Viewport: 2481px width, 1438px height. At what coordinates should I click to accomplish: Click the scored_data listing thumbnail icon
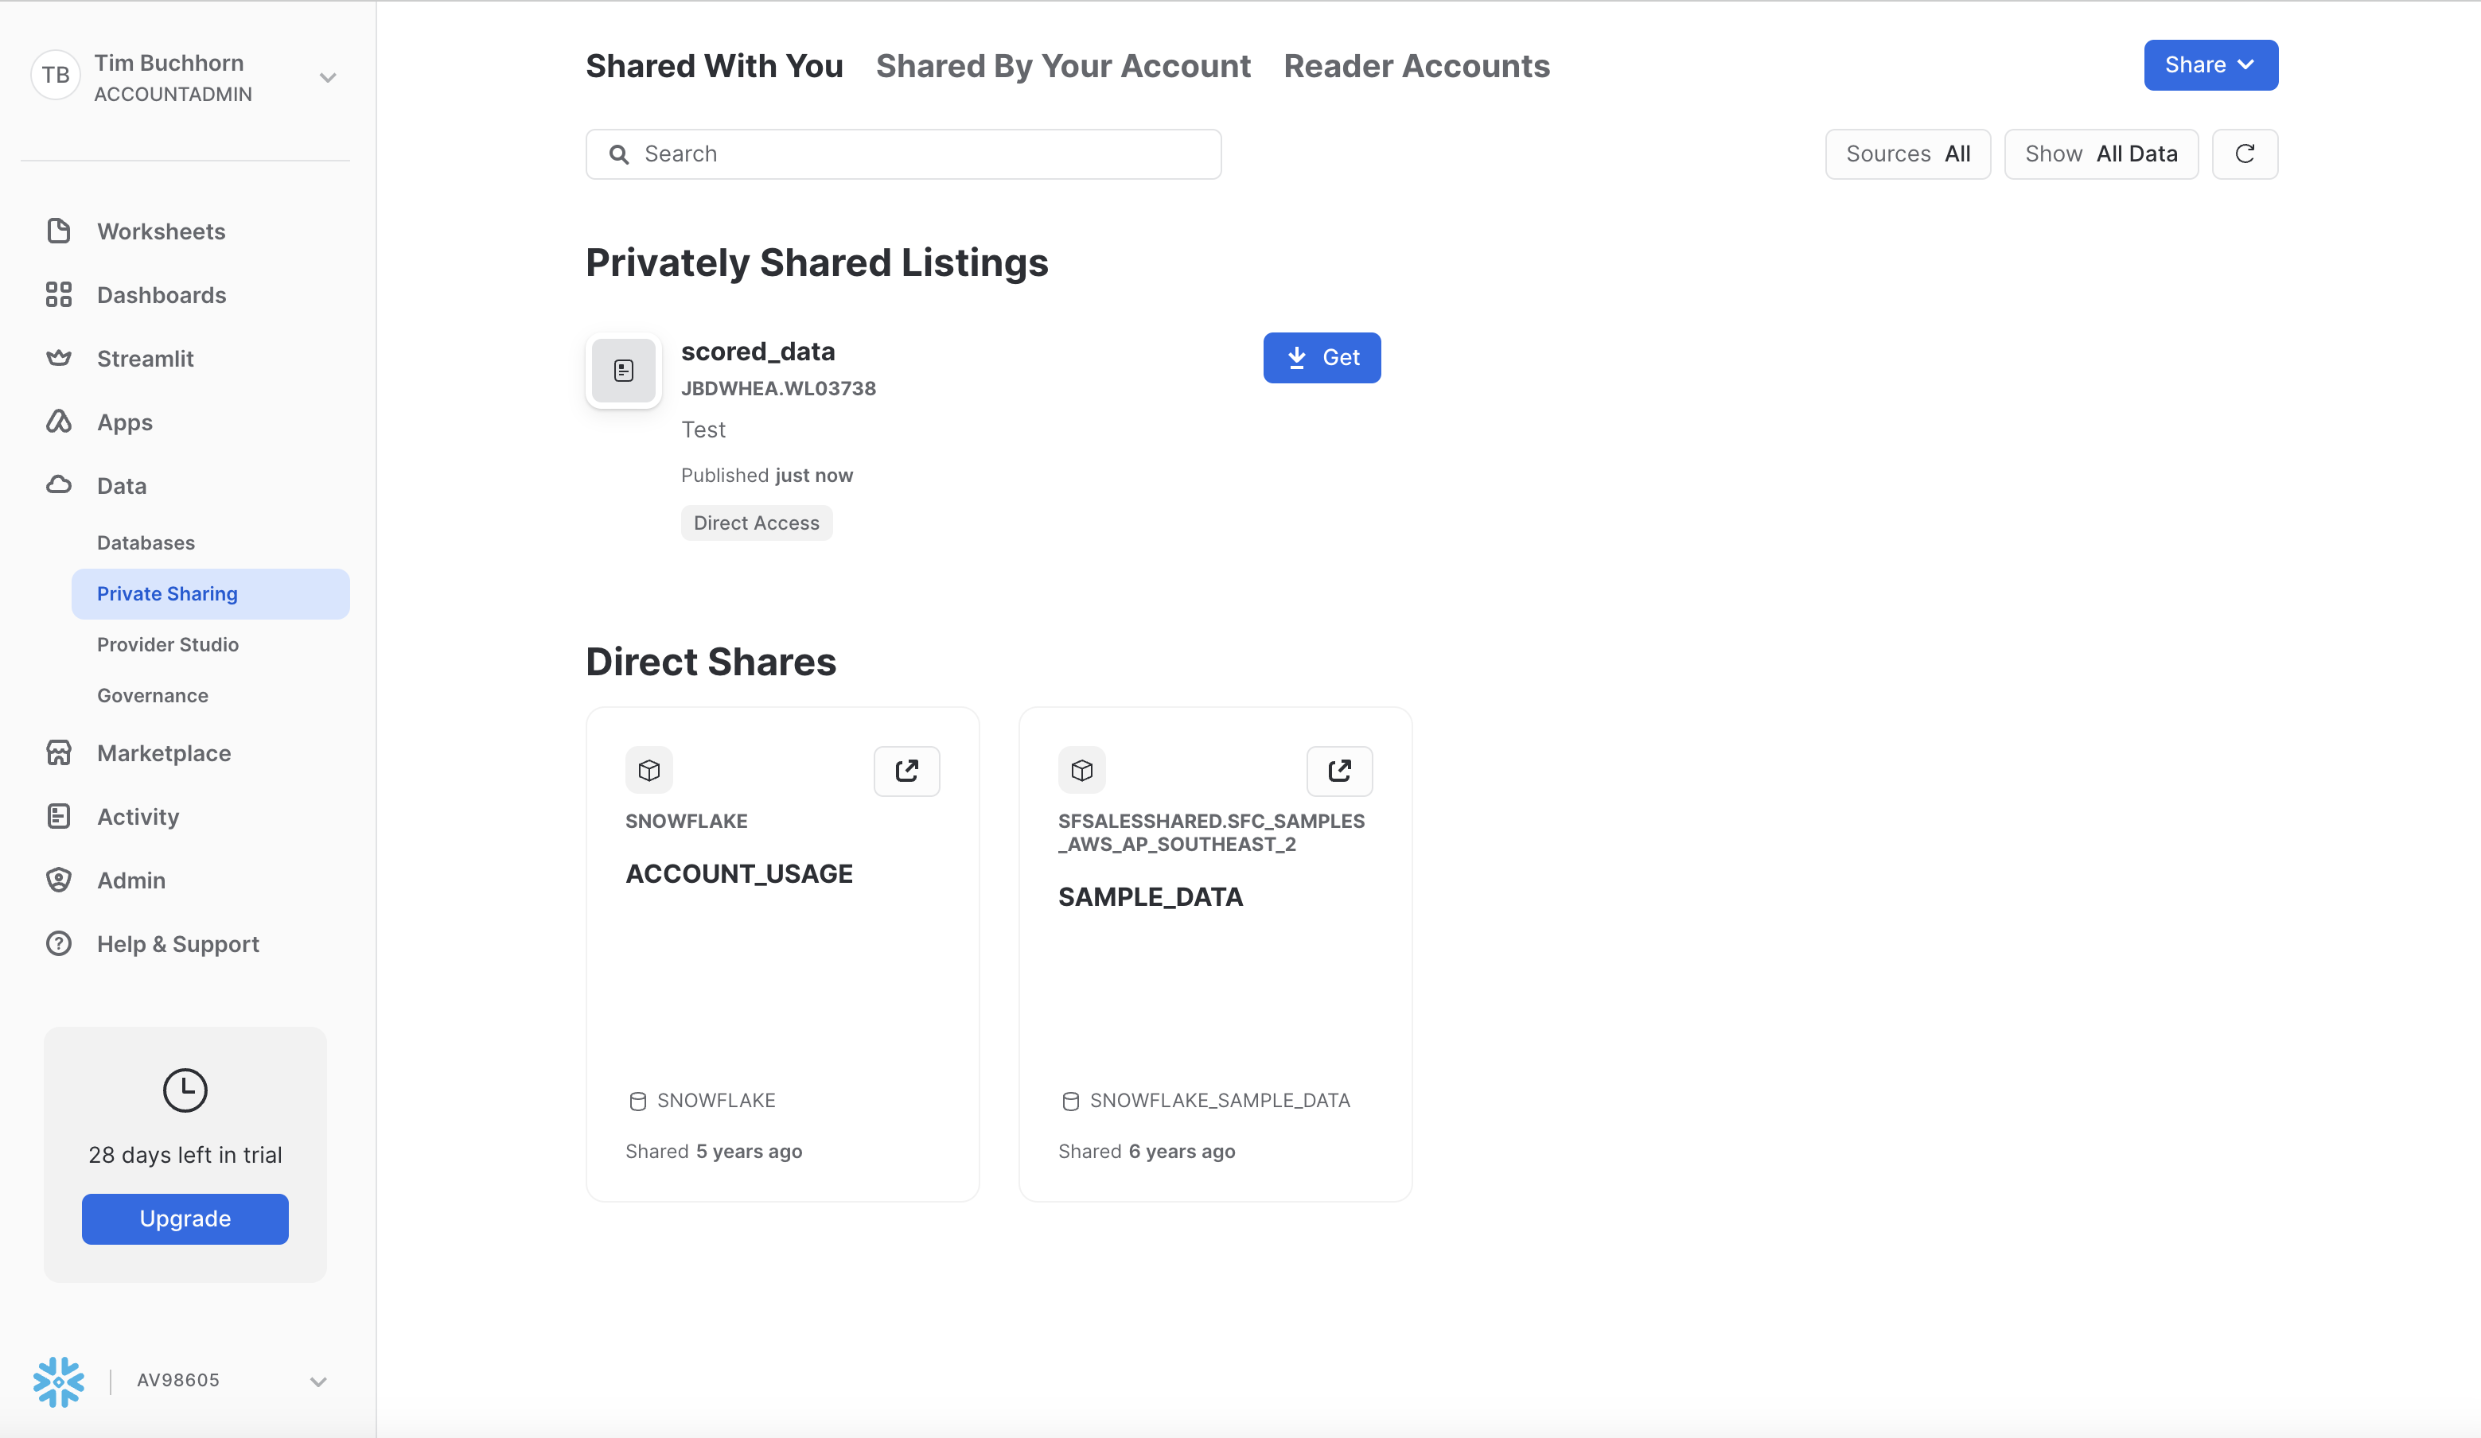(623, 371)
